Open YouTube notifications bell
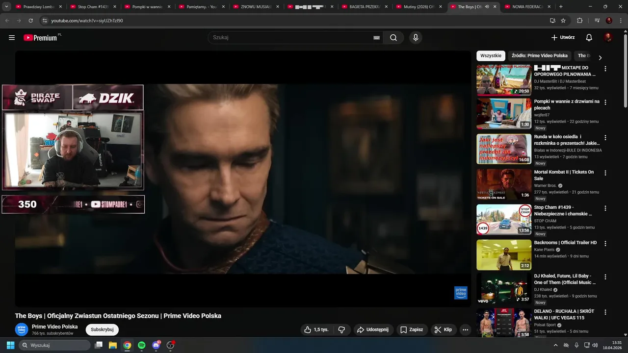Viewport: 628px width, 353px height. tap(589, 38)
